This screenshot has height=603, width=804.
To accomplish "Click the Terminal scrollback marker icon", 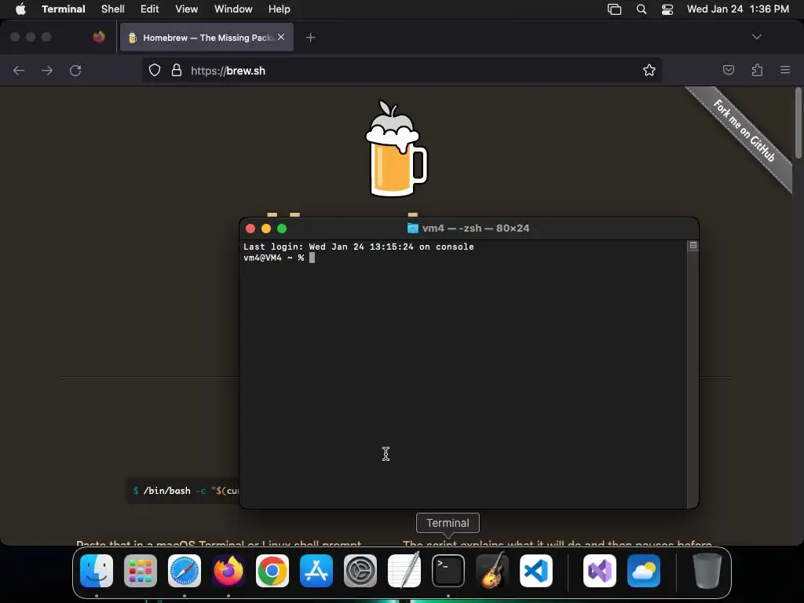I will [693, 246].
